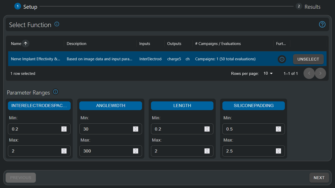This screenshot has height=188, width=335.
Task: Increase ANGLEWIDTH Min with its stepper control
Action: (136, 128)
